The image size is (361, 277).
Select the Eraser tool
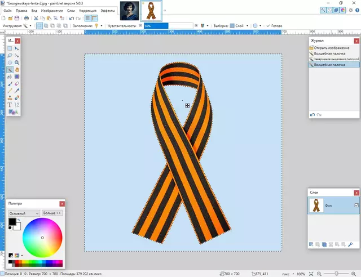click(17, 83)
